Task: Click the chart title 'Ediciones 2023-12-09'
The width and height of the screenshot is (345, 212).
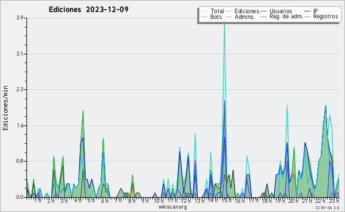Action: tap(89, 9)
